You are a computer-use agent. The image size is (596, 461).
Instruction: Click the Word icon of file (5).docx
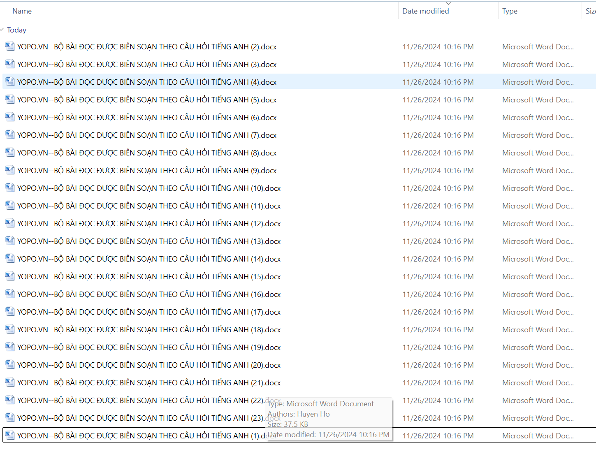[10, 99]
